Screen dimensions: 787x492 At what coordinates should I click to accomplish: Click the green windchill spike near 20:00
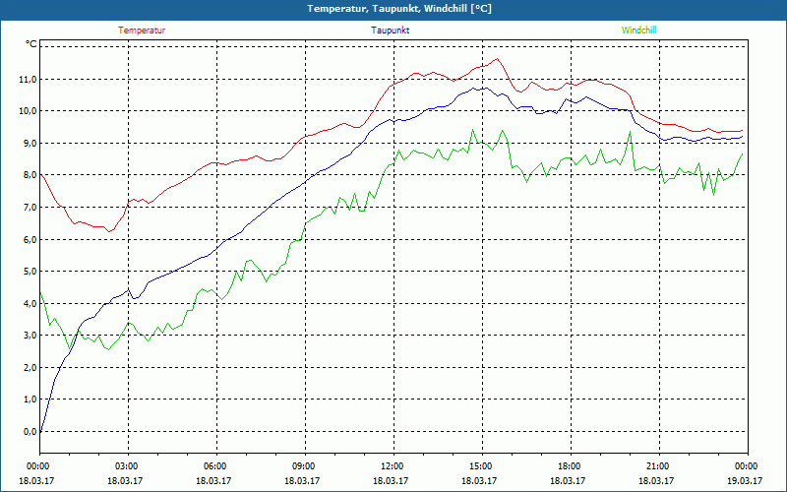point(630,132)
